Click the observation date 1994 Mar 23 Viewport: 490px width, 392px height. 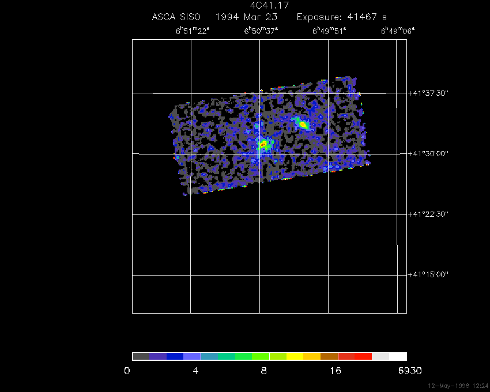246,17
